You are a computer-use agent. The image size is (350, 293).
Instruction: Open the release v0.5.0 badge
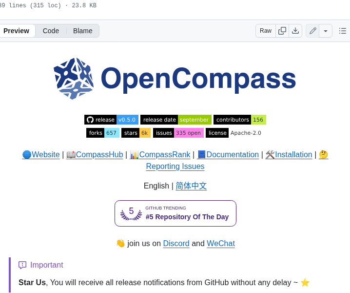click(111, 120)
